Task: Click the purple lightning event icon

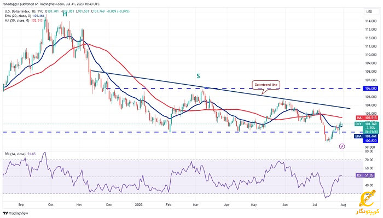Action: 342,146
